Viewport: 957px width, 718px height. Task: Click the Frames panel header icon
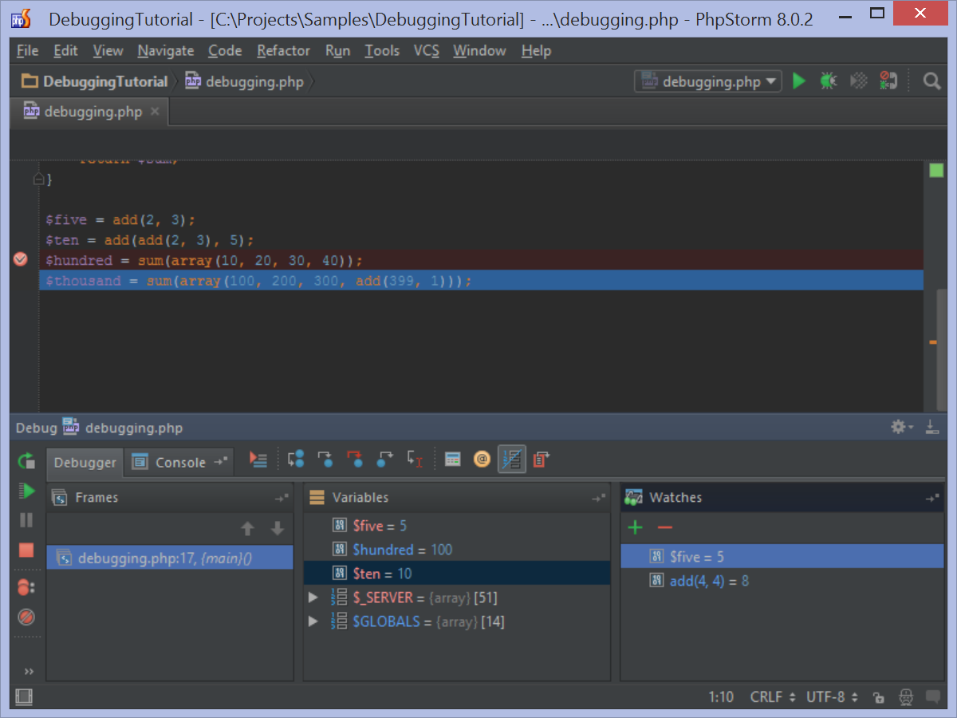coord(61,498)
